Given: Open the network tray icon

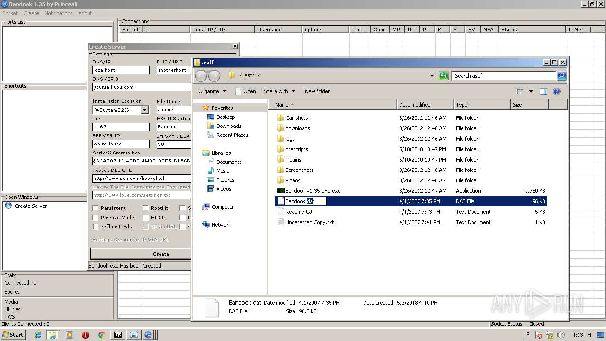Looking at the screenshot, I should click(549, 335).
